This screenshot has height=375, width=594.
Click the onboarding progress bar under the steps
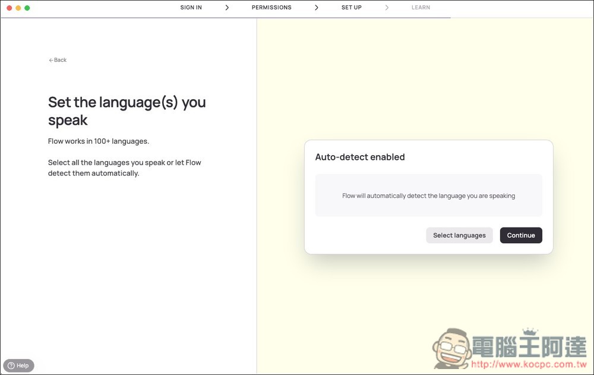pos(226,18)
